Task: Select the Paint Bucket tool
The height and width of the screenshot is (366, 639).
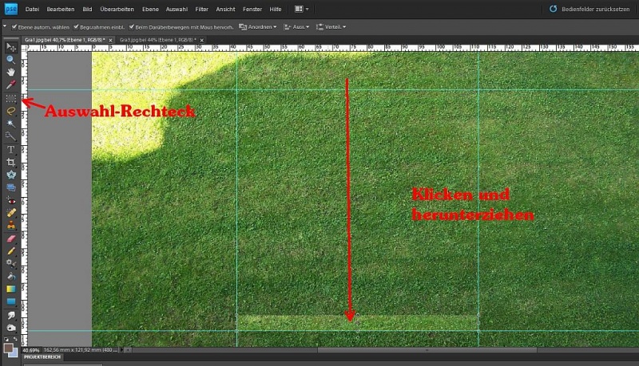Action: point(11,277)
